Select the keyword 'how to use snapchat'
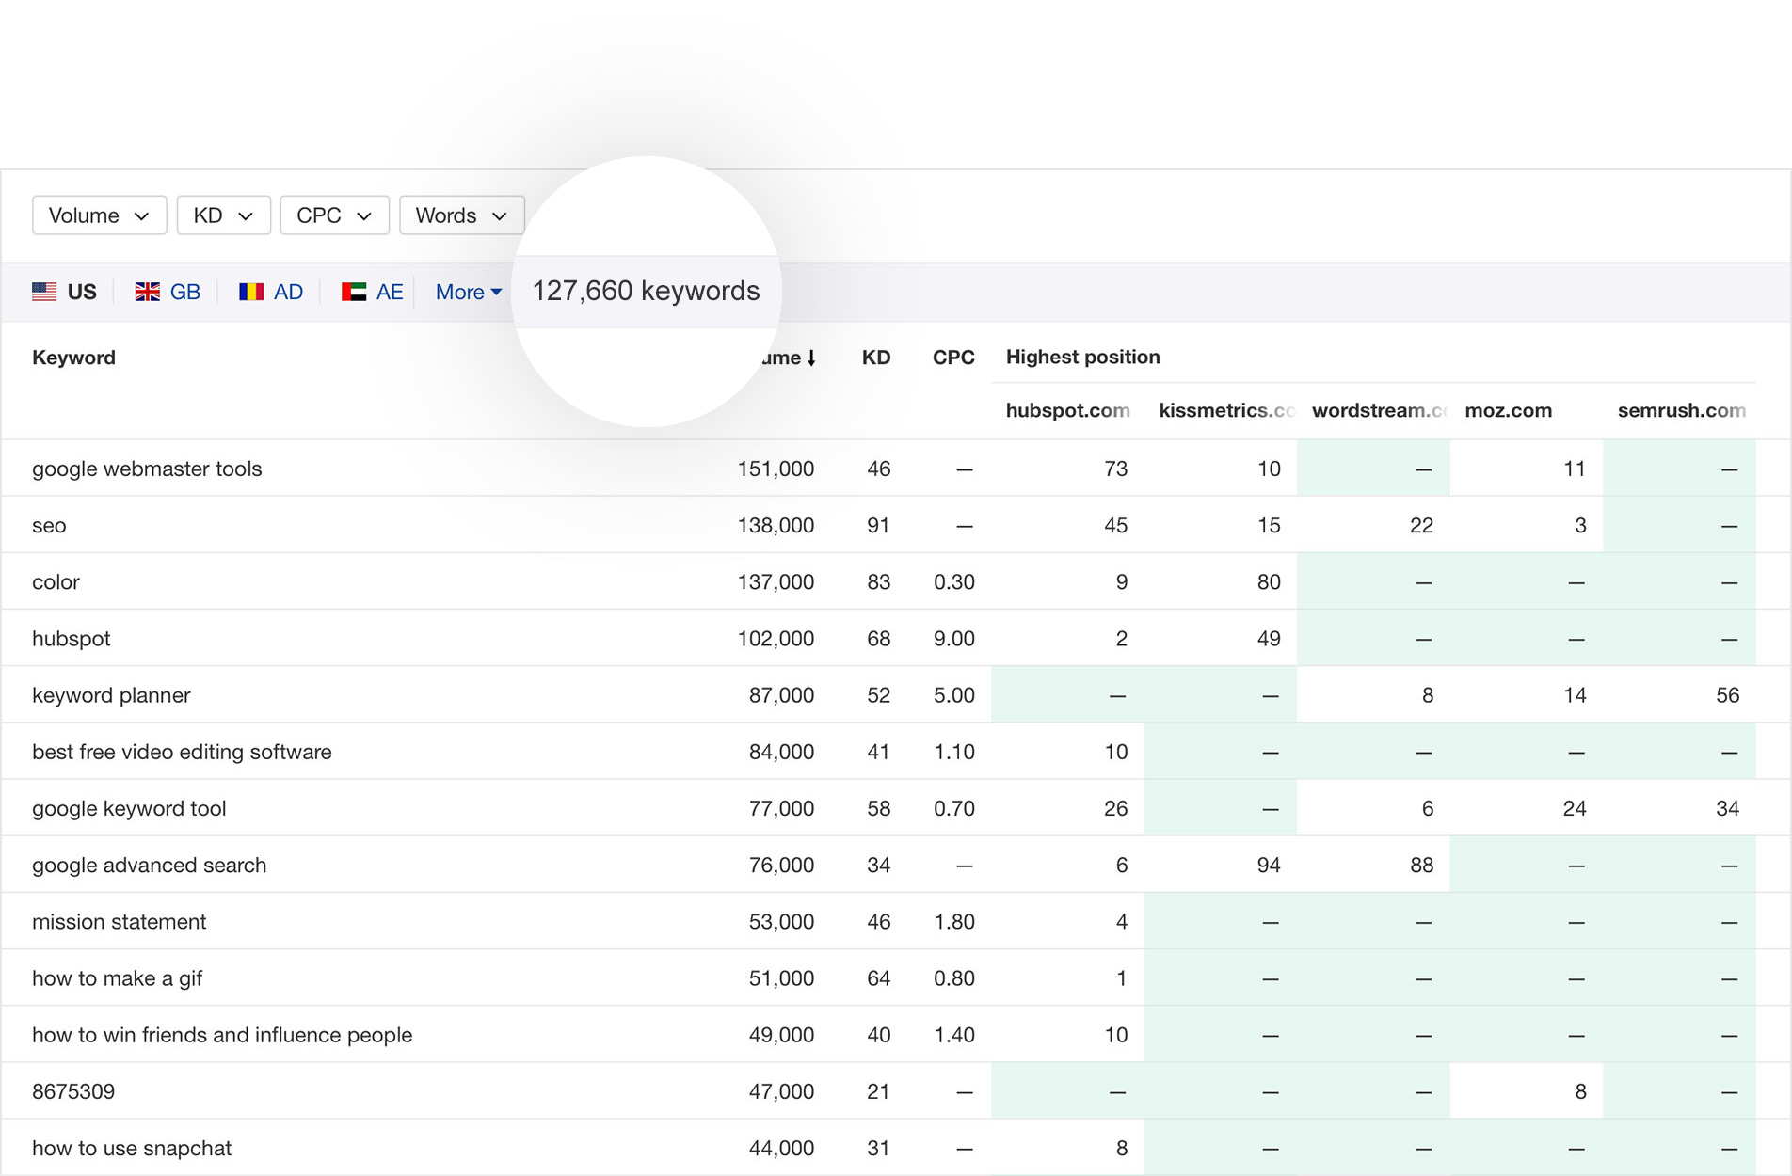 tap(131, 1148)
